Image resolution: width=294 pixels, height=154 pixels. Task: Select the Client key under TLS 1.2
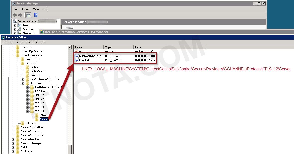tap(43, 115)
